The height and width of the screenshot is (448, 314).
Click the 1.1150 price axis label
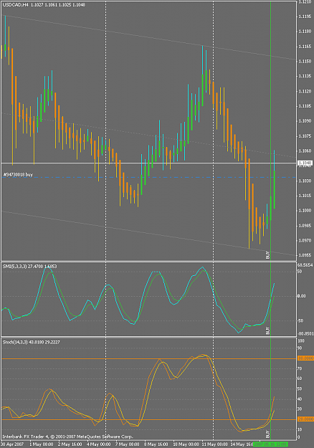point(305,61)
